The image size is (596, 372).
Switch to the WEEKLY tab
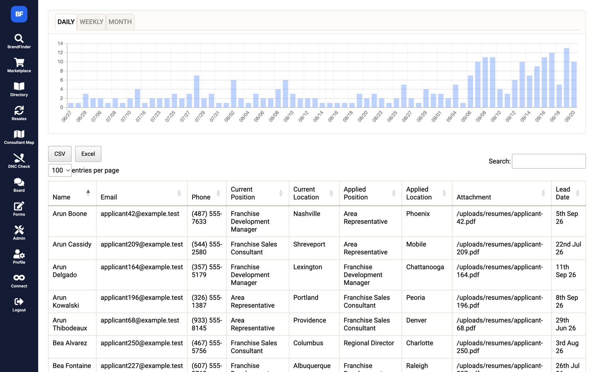[x=91, y=22]
